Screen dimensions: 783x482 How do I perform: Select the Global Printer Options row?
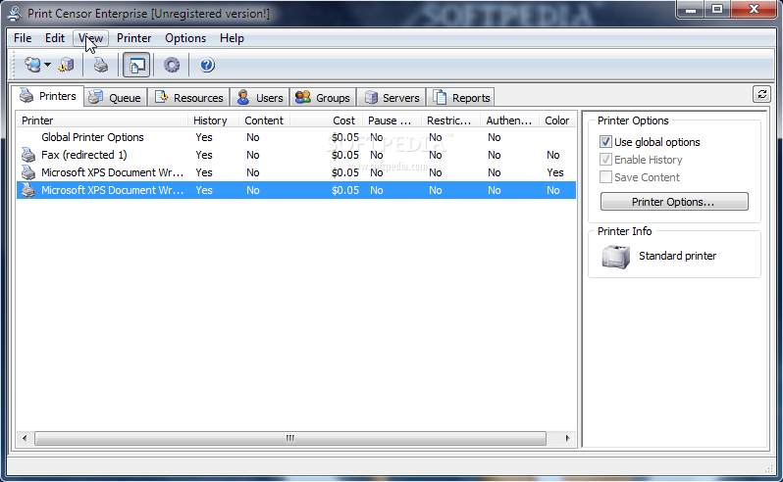click(x=296, y=137)
